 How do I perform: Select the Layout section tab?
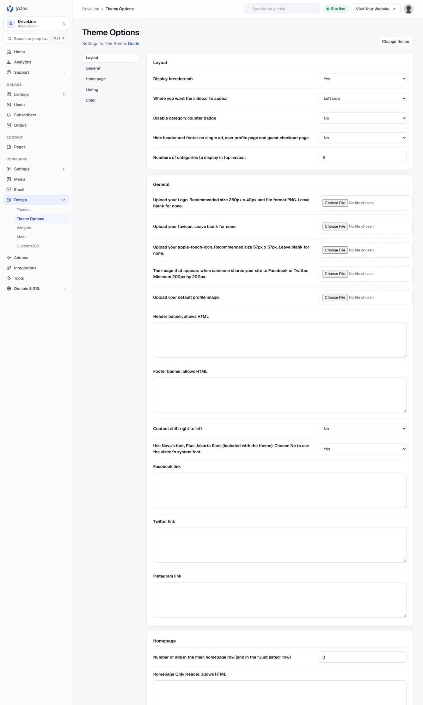point(110,58)
